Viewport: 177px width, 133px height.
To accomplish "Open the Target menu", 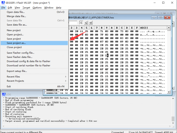I will [x=26, y=8].
